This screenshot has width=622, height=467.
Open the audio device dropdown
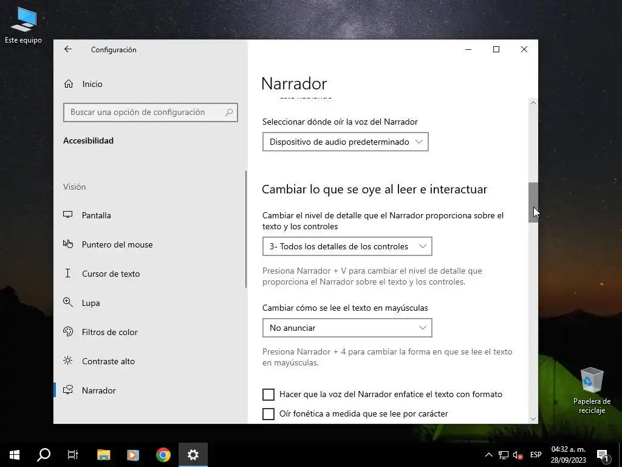(x=345, y=142)
